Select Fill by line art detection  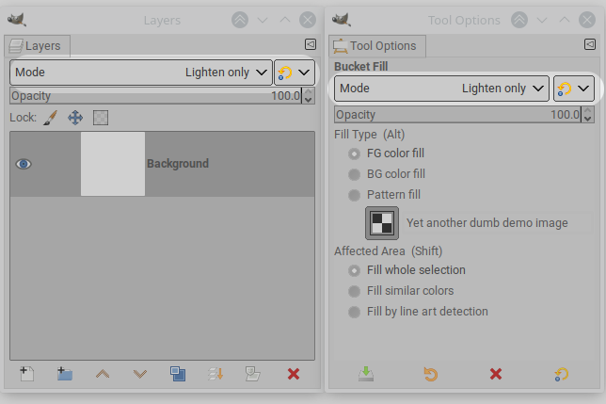[x=418, y=312]
